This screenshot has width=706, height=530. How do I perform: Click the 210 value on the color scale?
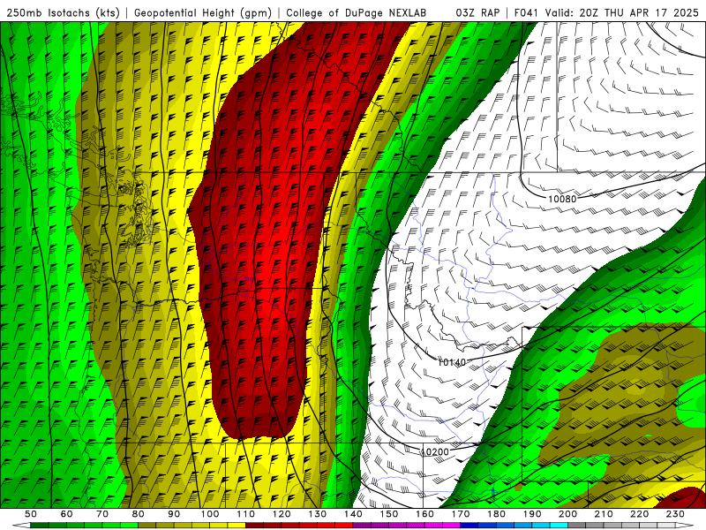pyautogui.click(x=604, y=514)
